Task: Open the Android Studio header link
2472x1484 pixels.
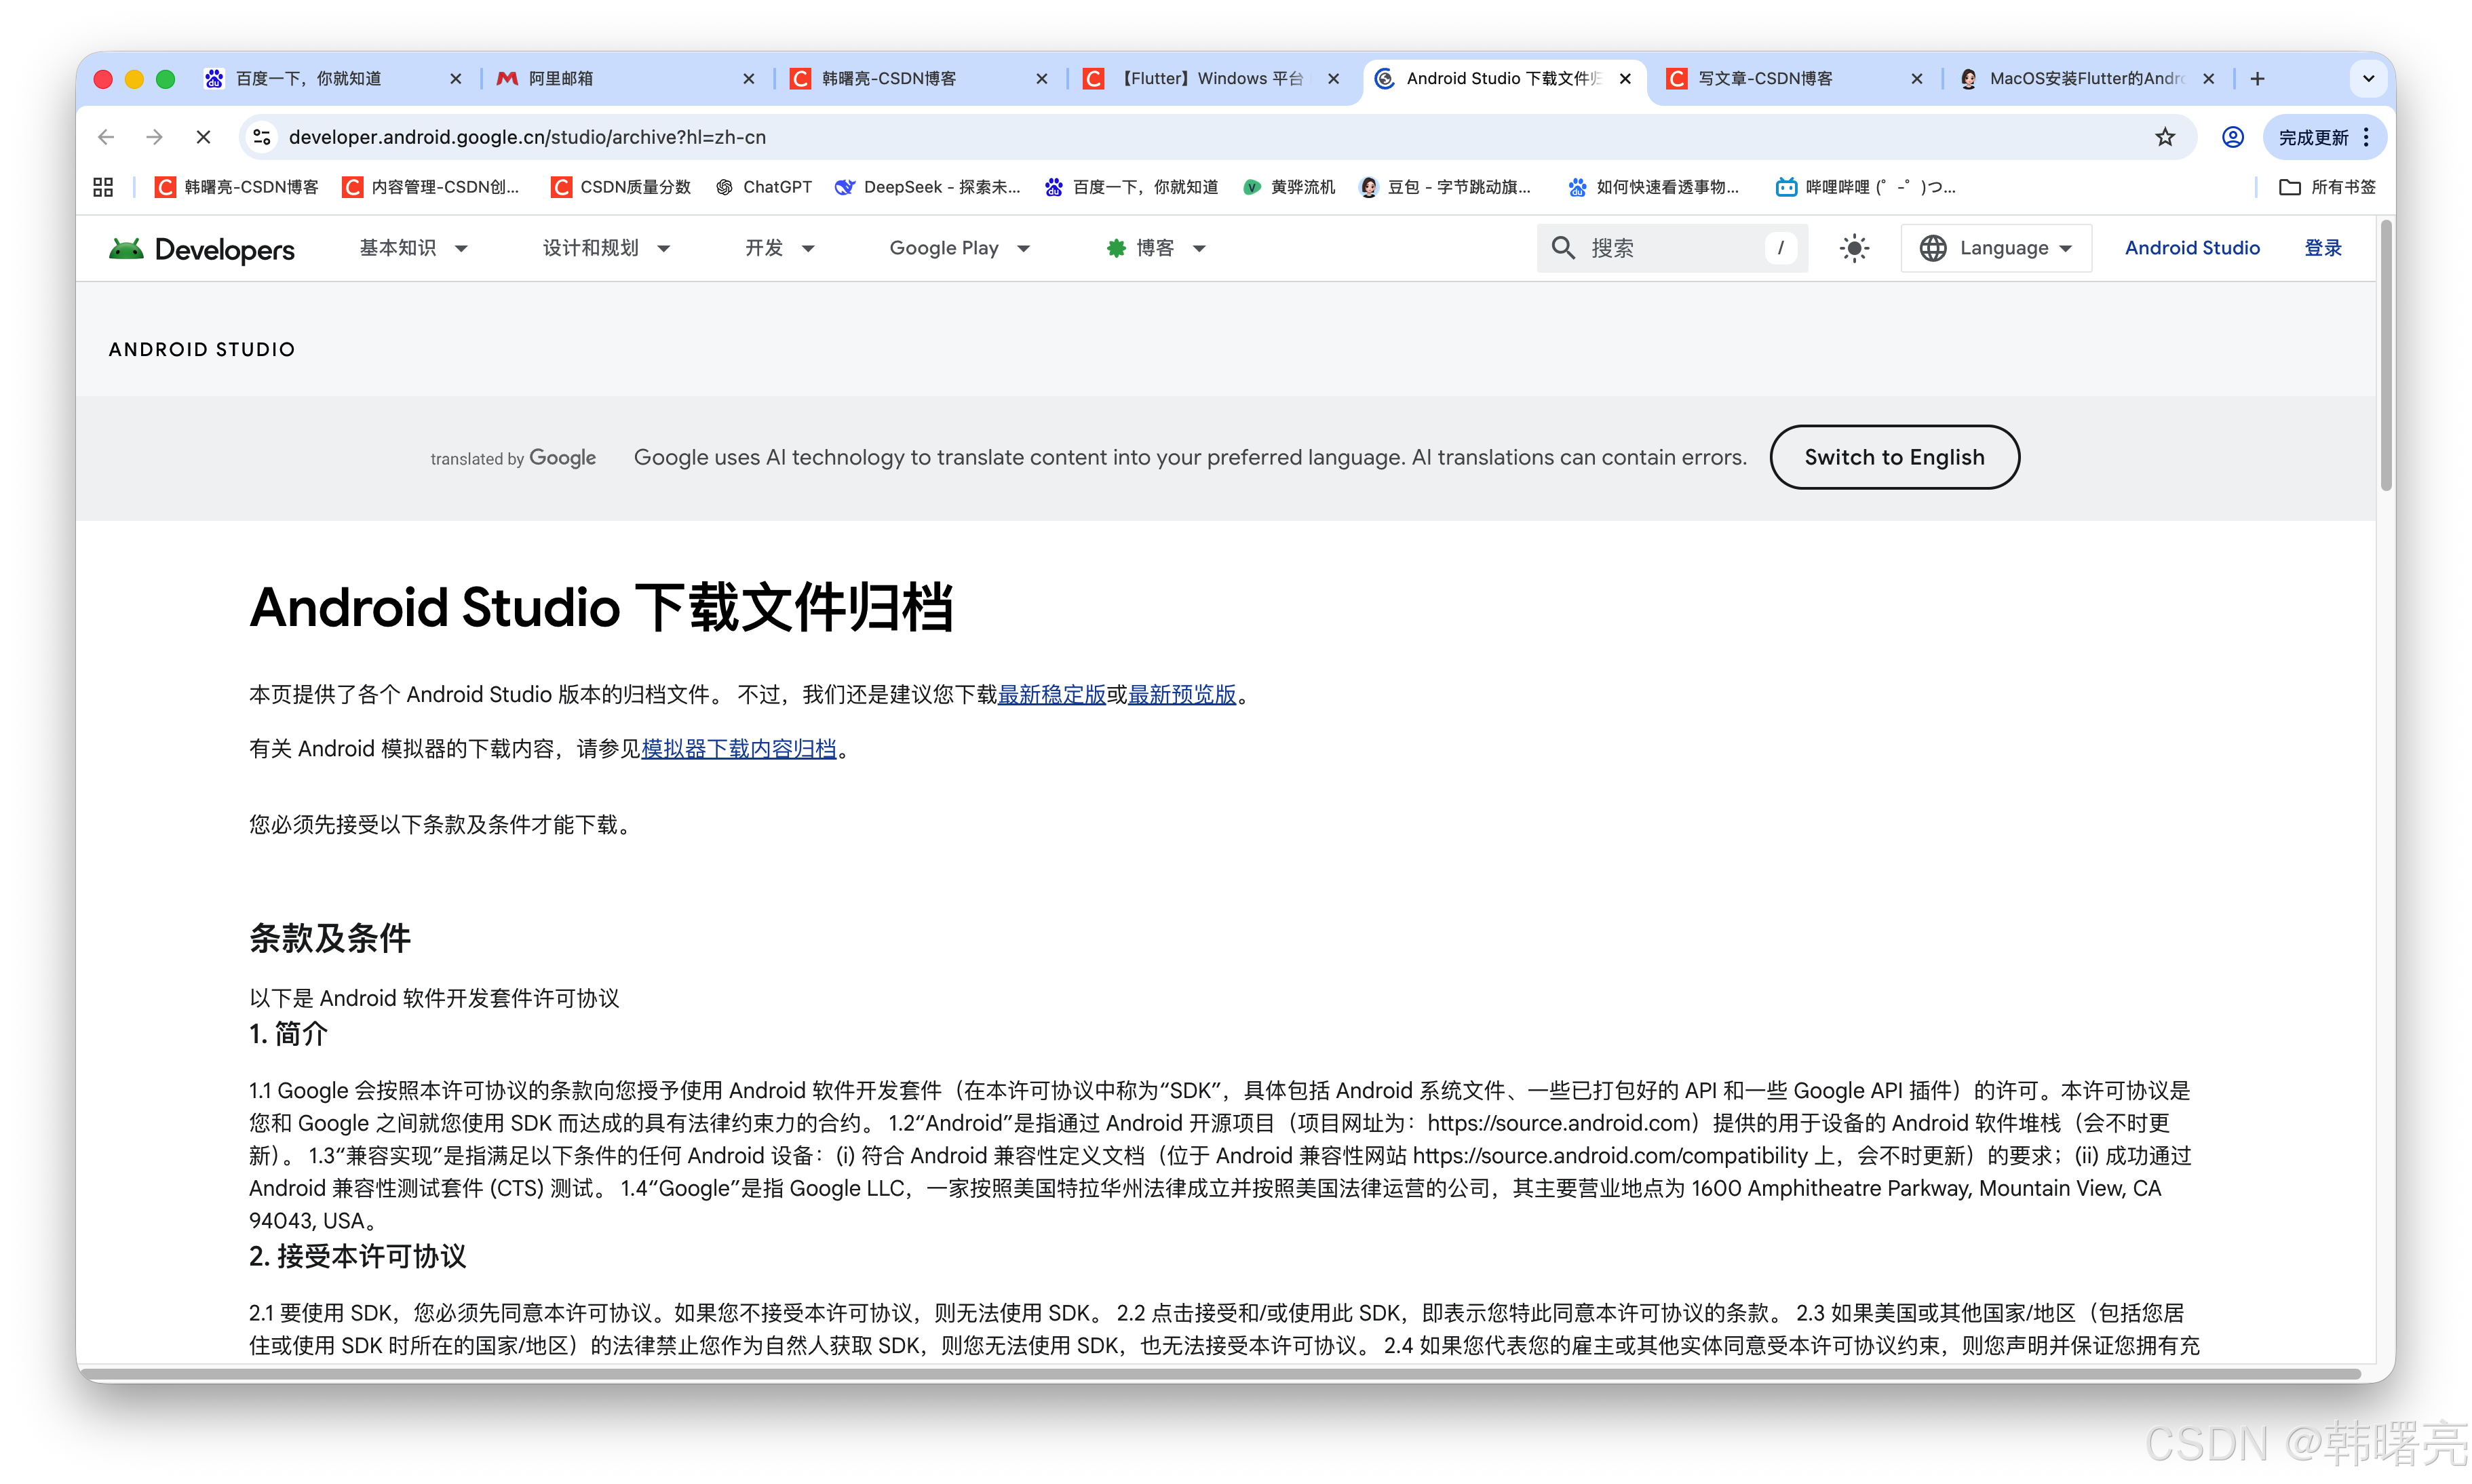Action: click(2192, 248)
